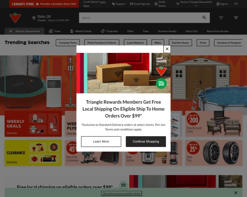Click Shop Now under Clearance tile
Image resolution: width=247 pixels, height=197 pixels.
coord(12,162)
